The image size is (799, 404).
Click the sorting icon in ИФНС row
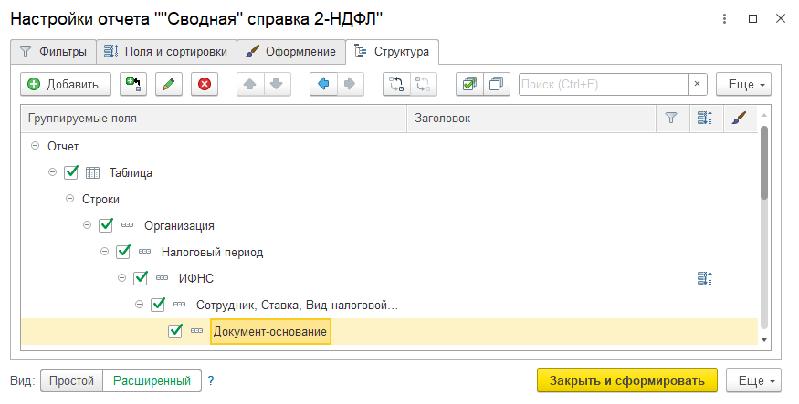click(x=704, y=278)
